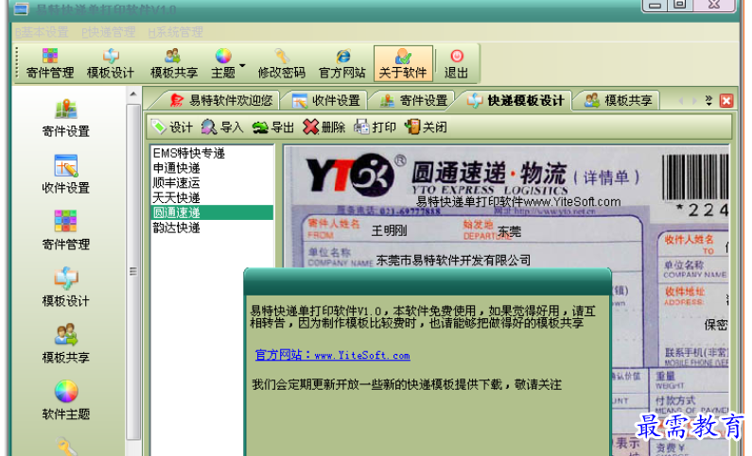
Task: Click the 退出 power icon
Action: pos(456,63)
